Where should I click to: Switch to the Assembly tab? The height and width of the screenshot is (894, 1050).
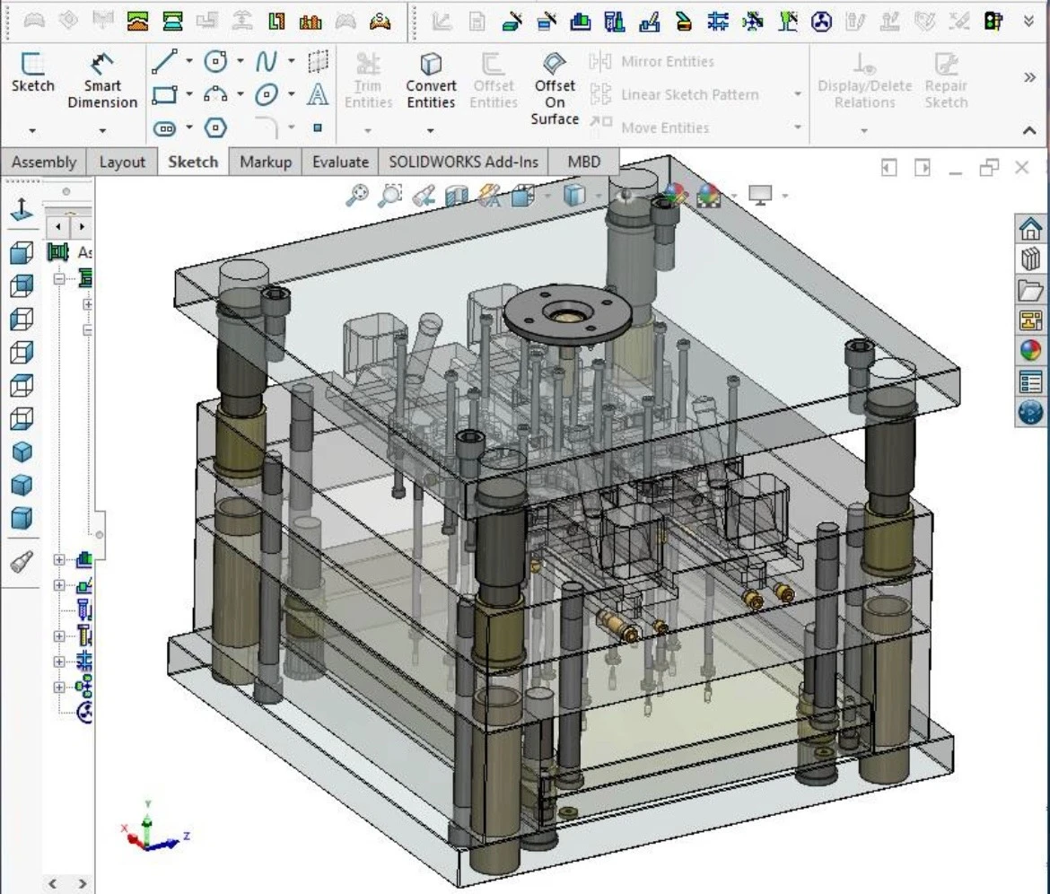(43, 162)
